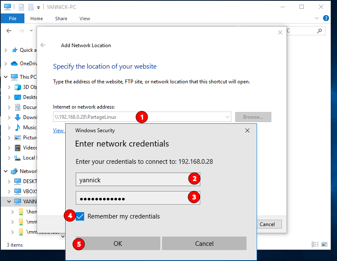337x261 pixels.
Task: Open the File menu
Action: [13, 19]
